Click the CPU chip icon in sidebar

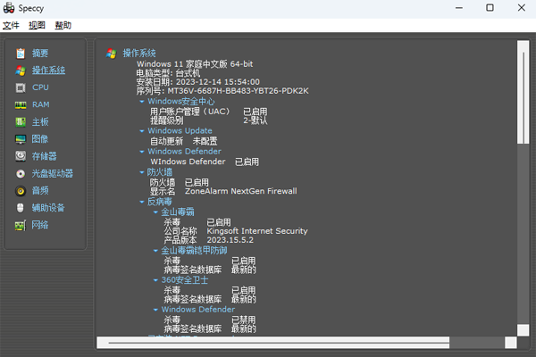21,87
